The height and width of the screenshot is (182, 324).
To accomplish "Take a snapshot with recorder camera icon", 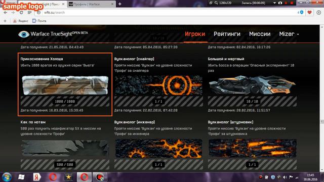I will coord(280,3).
